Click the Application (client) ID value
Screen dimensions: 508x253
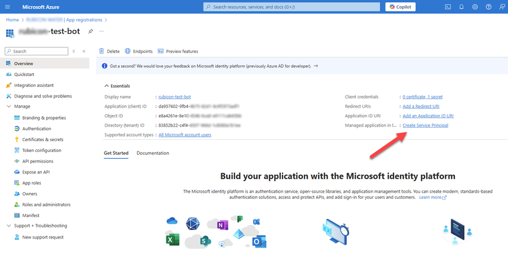point(199,106)
